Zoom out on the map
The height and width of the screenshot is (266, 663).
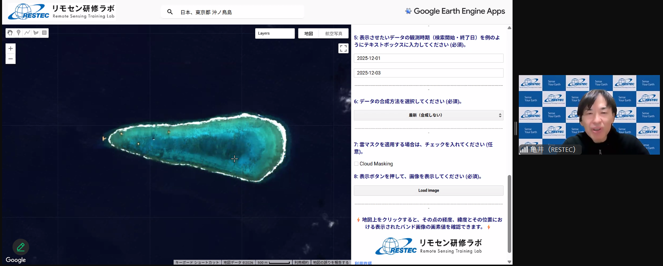(11, 59)
